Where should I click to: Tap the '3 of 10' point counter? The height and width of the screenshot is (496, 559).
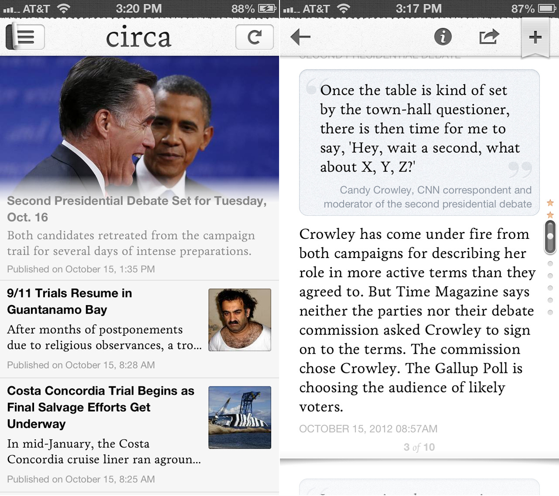click(419, 447)
